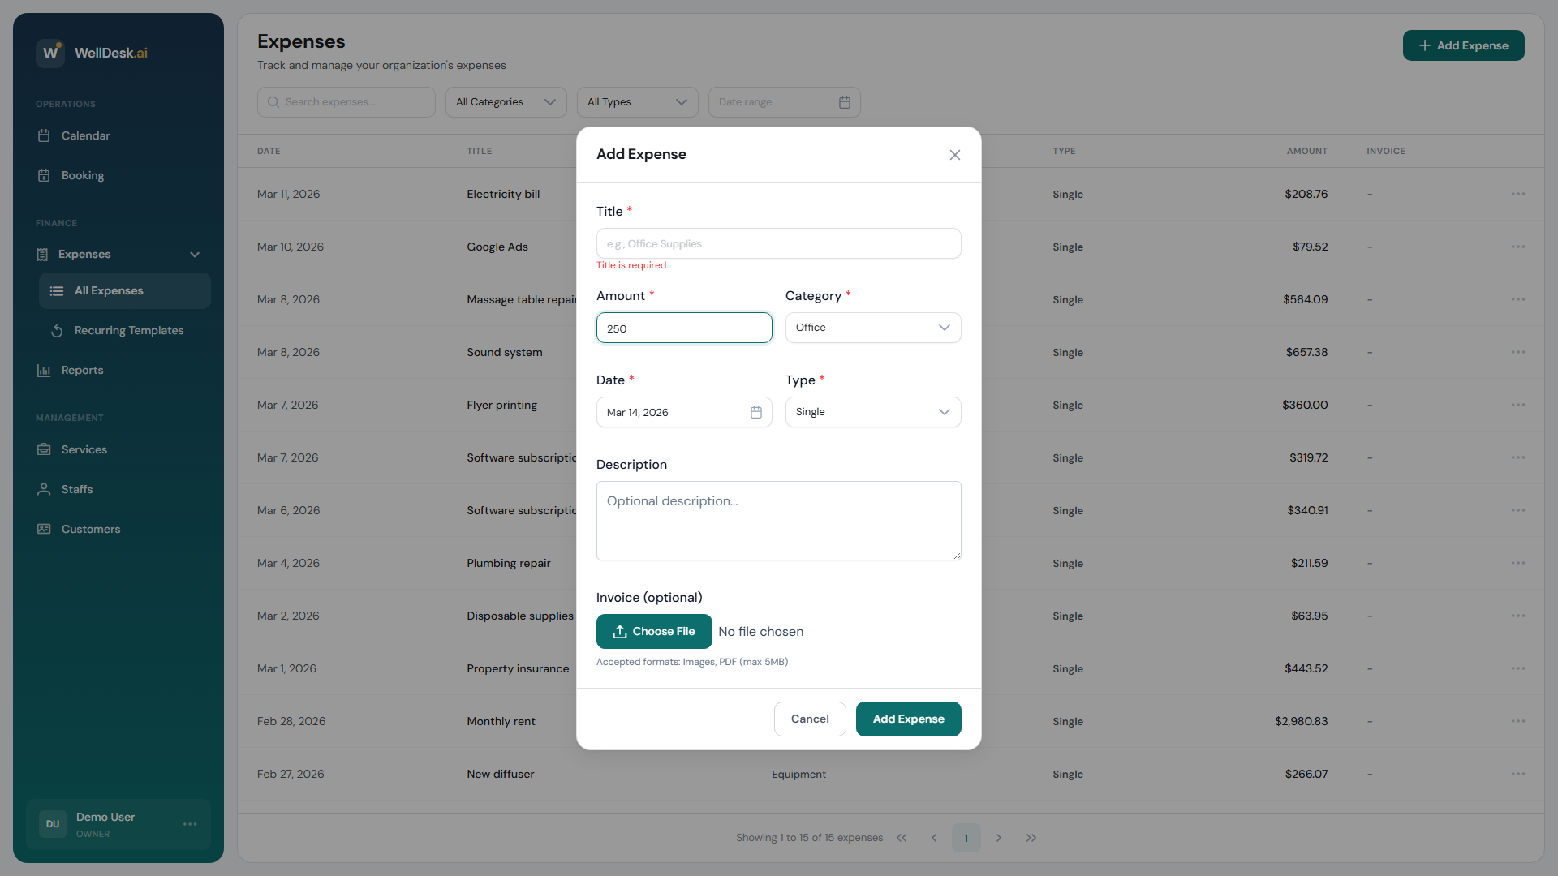Open the Demo User options menu
The width and height of the screenshot is (1558, 876).
click(190, 824)
